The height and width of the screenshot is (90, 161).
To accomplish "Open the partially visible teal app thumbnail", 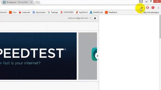I will pos(94,54).
